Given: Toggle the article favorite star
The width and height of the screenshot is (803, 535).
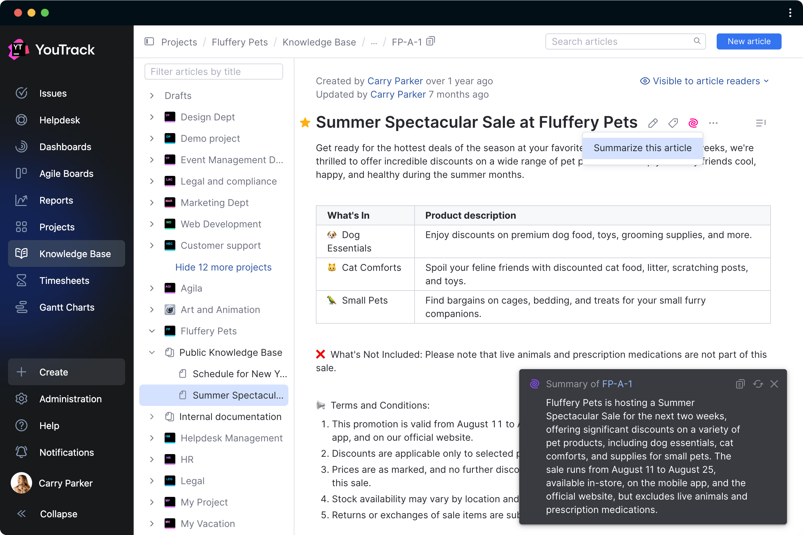Looking at the screenshot, I should (x=304, y=122).
